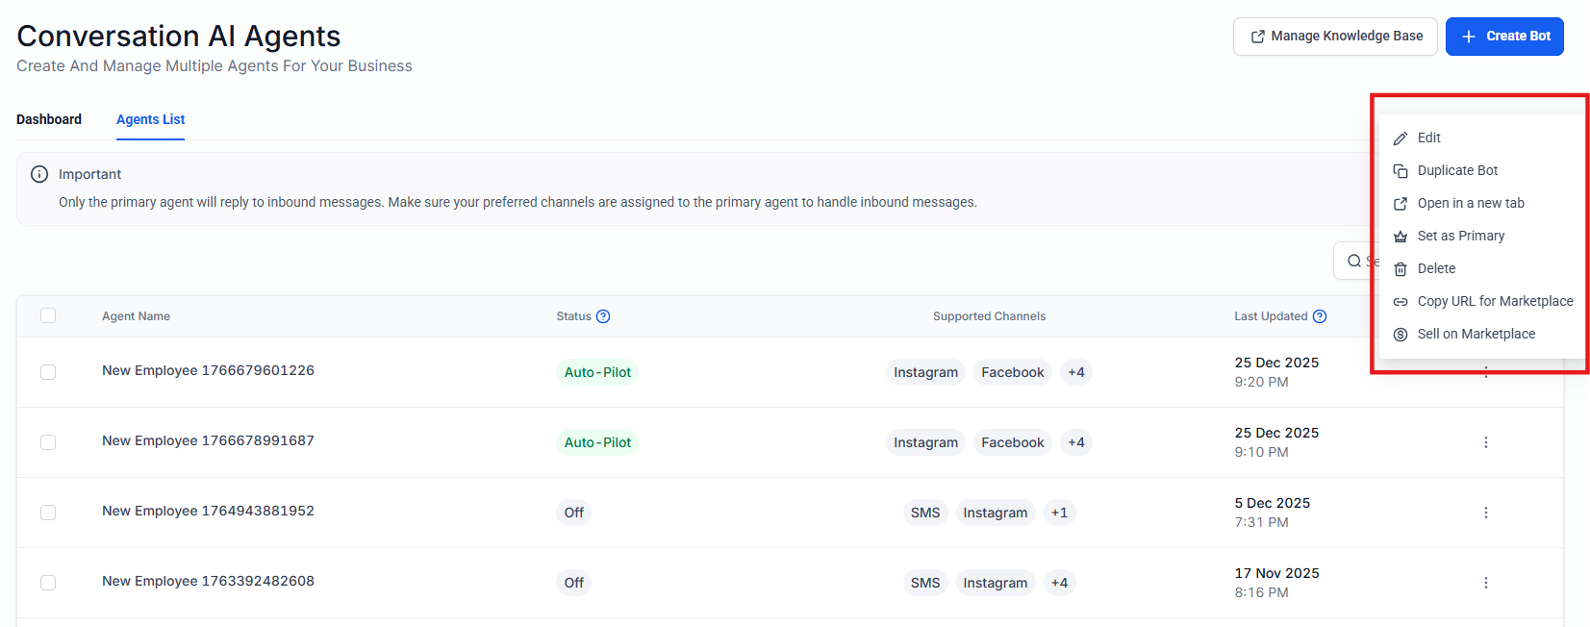Switch to the Dashboard tab
The width and height of the screenshot is (1590, 627).
[49, 119]
